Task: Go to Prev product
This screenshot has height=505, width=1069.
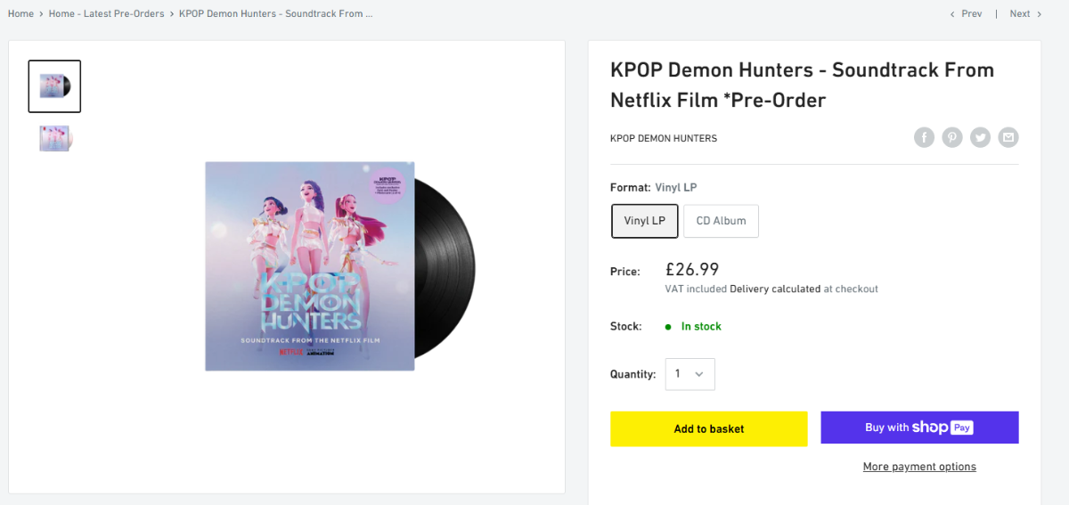Action: [966, 13]
